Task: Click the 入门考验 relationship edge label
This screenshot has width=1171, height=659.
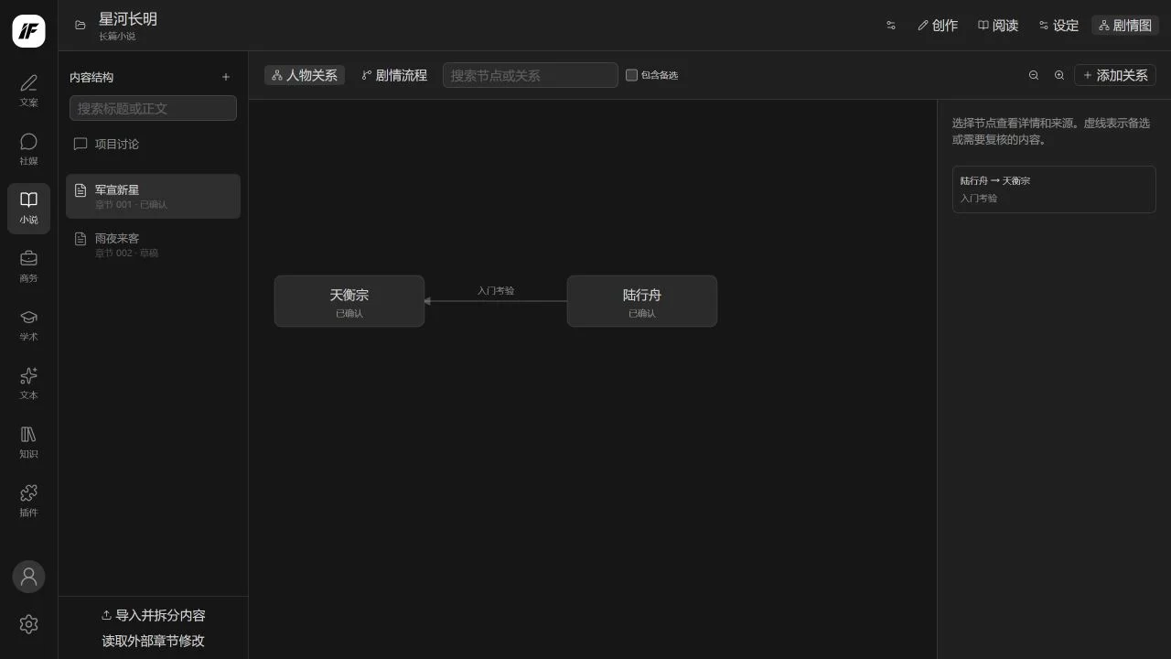Action: tap(496, 290)
